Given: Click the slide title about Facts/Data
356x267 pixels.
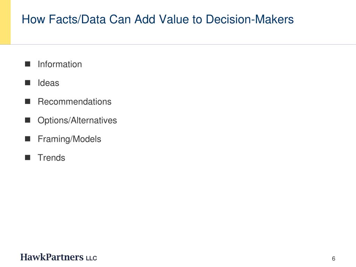Looking at the screenshot, I should pyautogui.click(x=157, y=19).
